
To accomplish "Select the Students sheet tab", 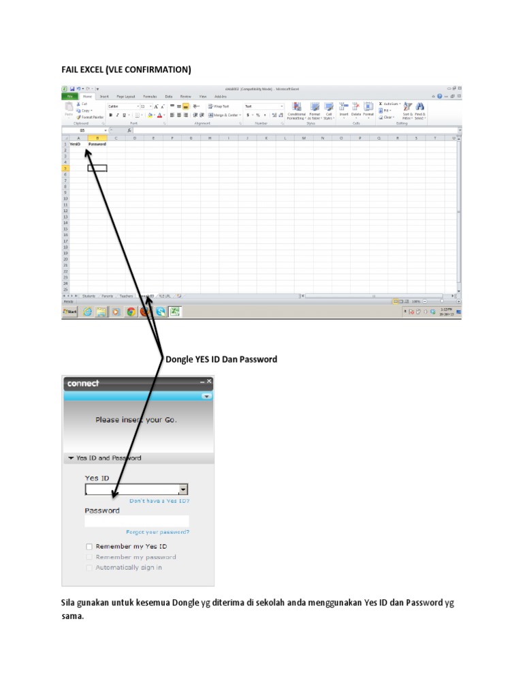I will tap(89, 296).
